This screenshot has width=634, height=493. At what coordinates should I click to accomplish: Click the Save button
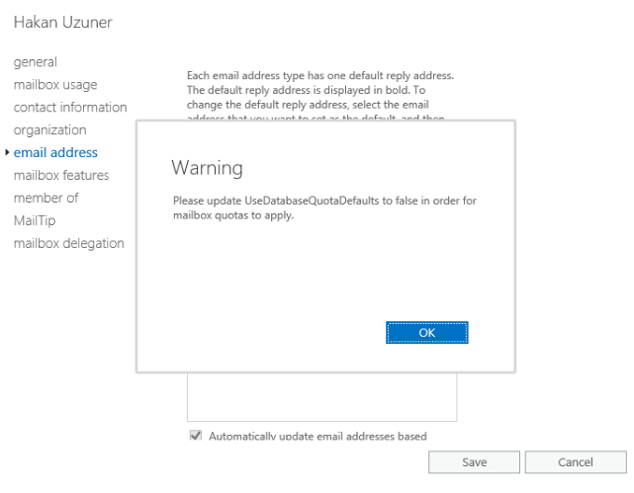tap(474, 462)
